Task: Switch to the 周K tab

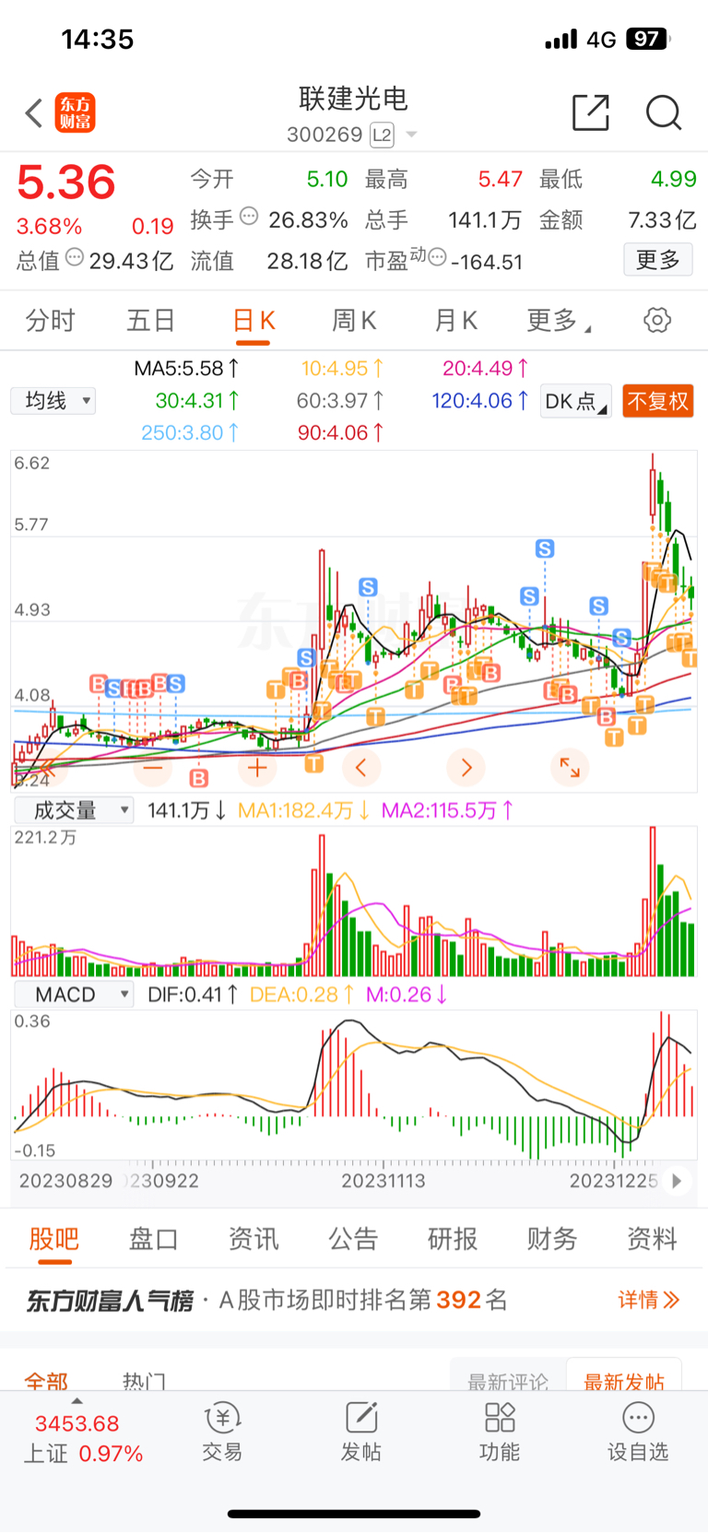Action: coord(353,321)
